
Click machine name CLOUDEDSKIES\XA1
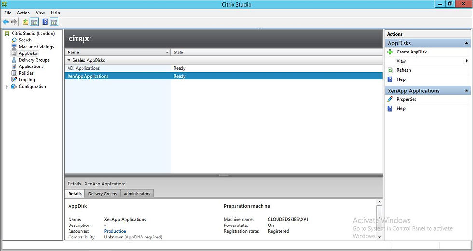tap(288, 219)
